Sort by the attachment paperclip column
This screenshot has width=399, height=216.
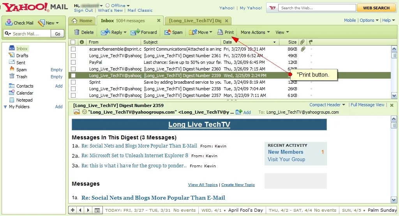tap(302, 42)
